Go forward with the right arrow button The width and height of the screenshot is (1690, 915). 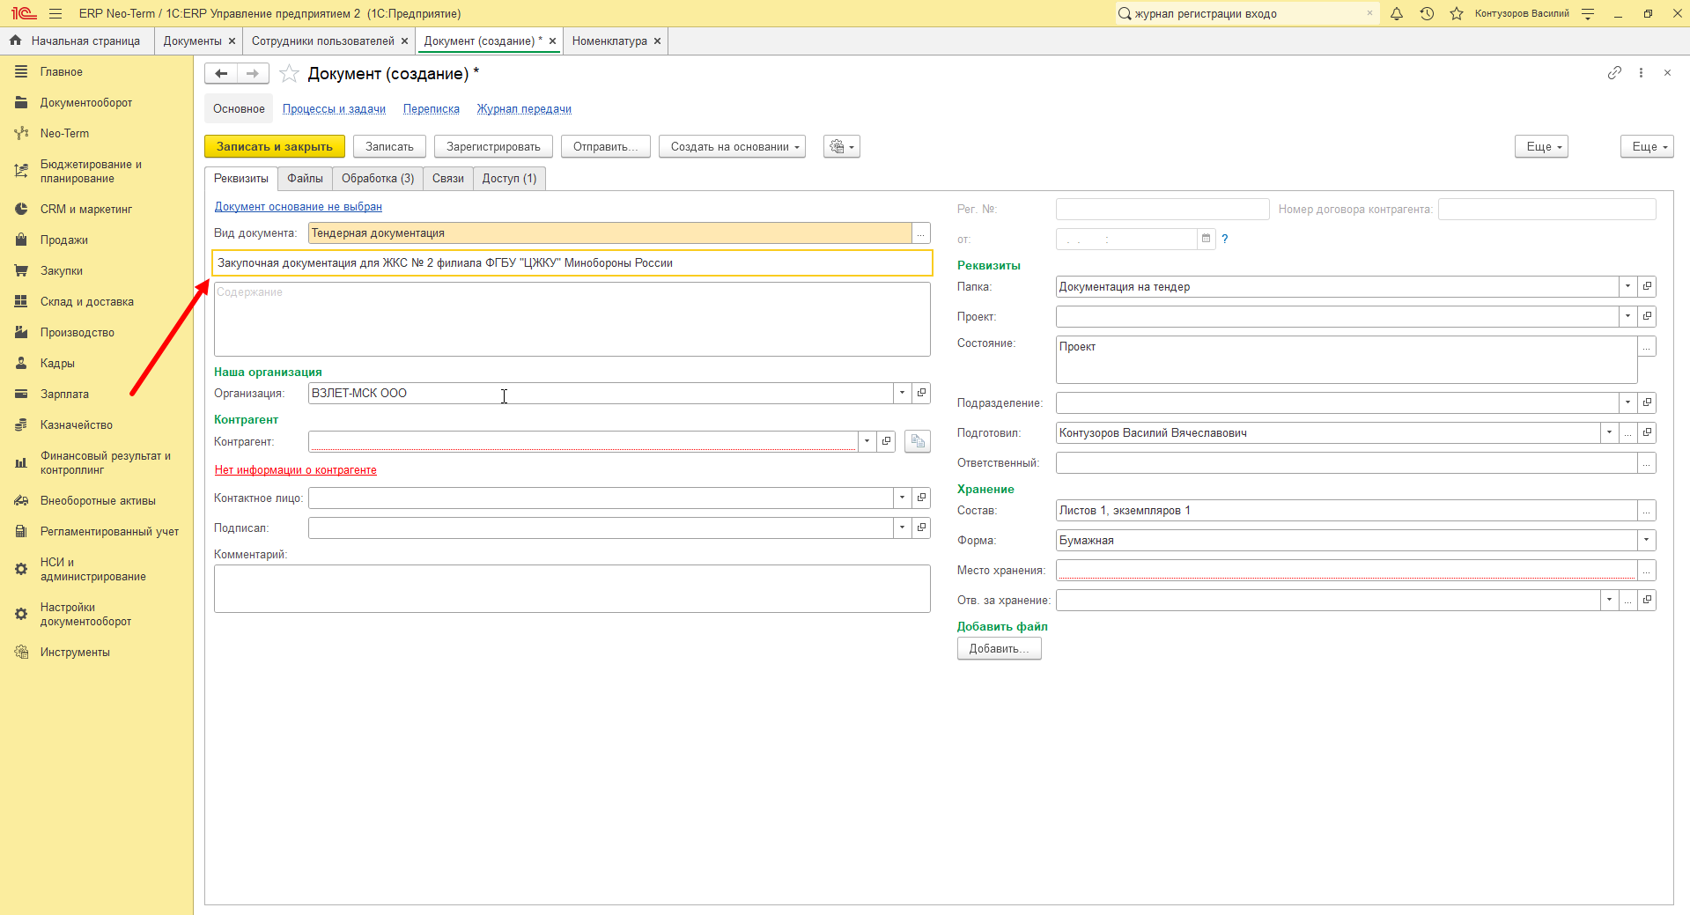tap(253, 74)
